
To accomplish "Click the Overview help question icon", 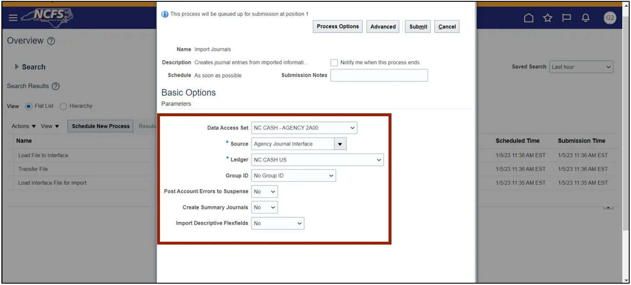I will 51,41.
